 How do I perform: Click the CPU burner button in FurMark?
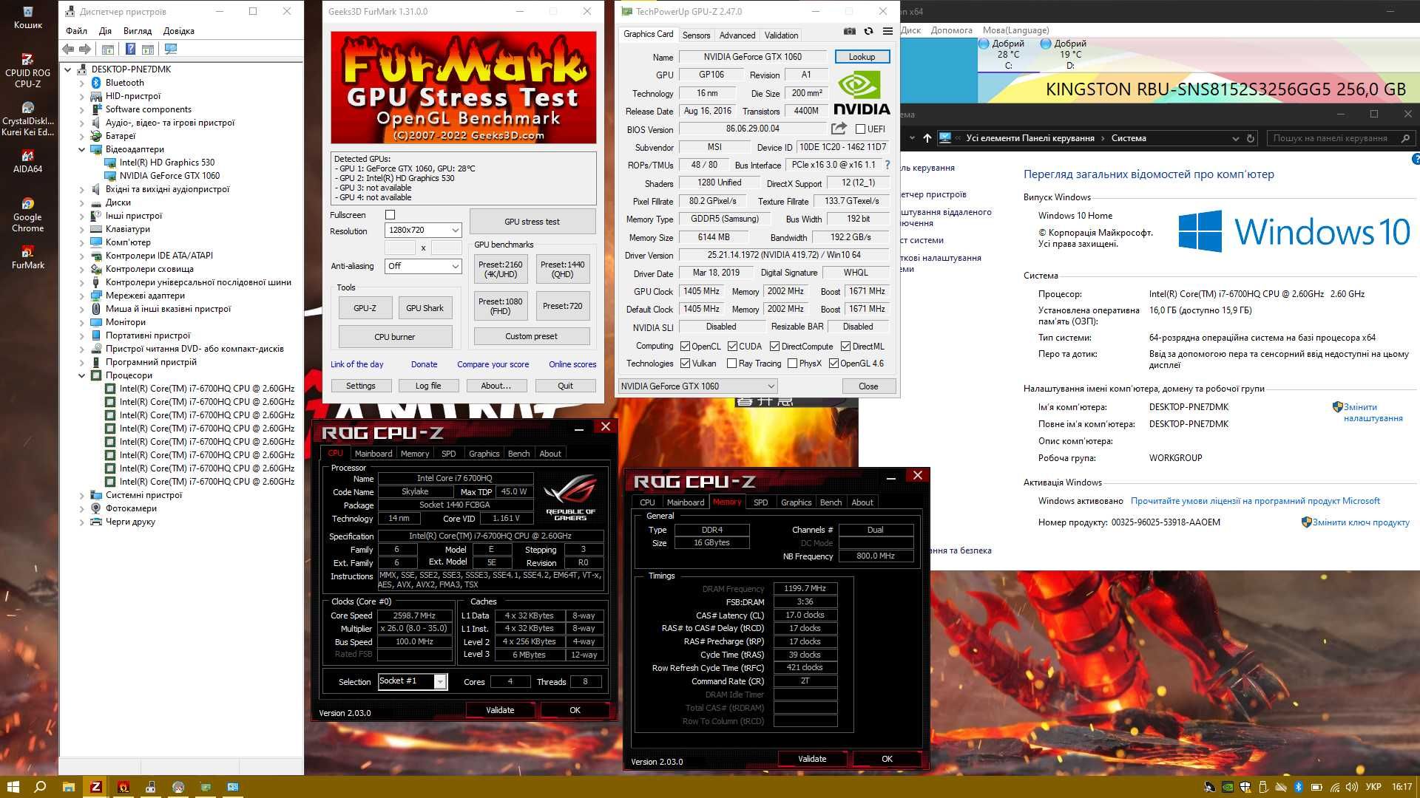coord(395,337)
